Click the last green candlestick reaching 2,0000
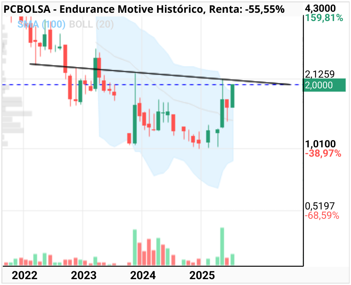 [233, 96]
